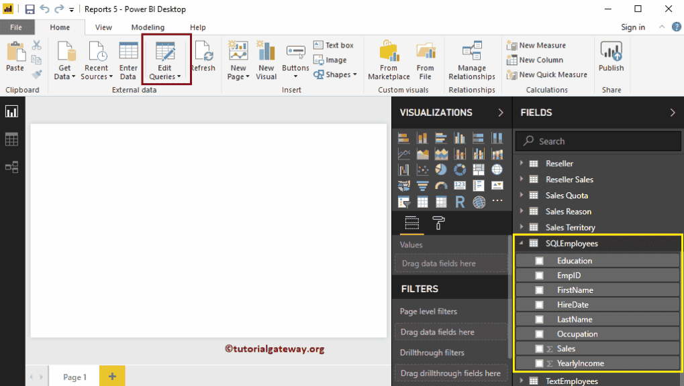The height and width of the screenshot is (386, 684).
Task: Select the Page 1 tab
Action: pos(75,377)
